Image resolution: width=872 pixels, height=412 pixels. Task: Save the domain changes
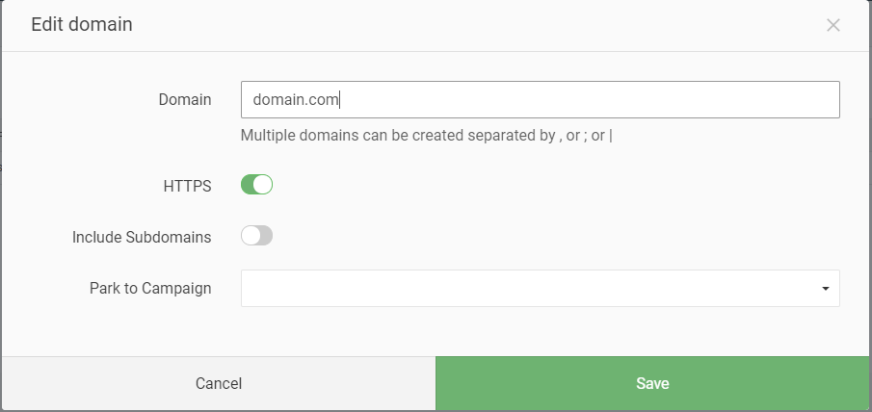[652, 383]
